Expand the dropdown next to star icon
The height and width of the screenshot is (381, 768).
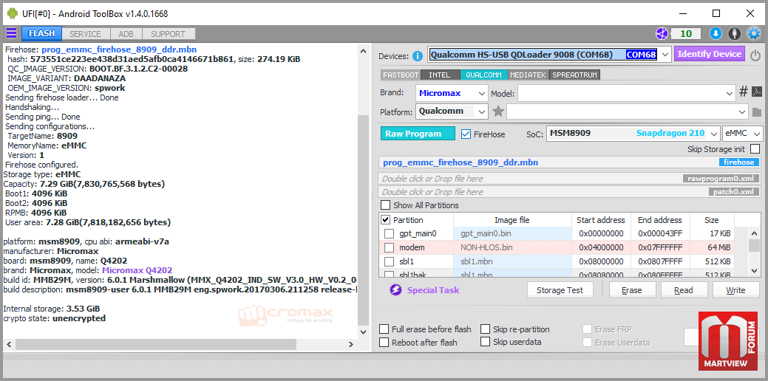[743, 111]
